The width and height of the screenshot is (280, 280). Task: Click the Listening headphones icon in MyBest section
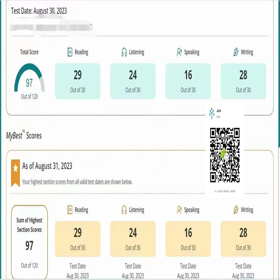pyautogui.click(x=124, y=210)
